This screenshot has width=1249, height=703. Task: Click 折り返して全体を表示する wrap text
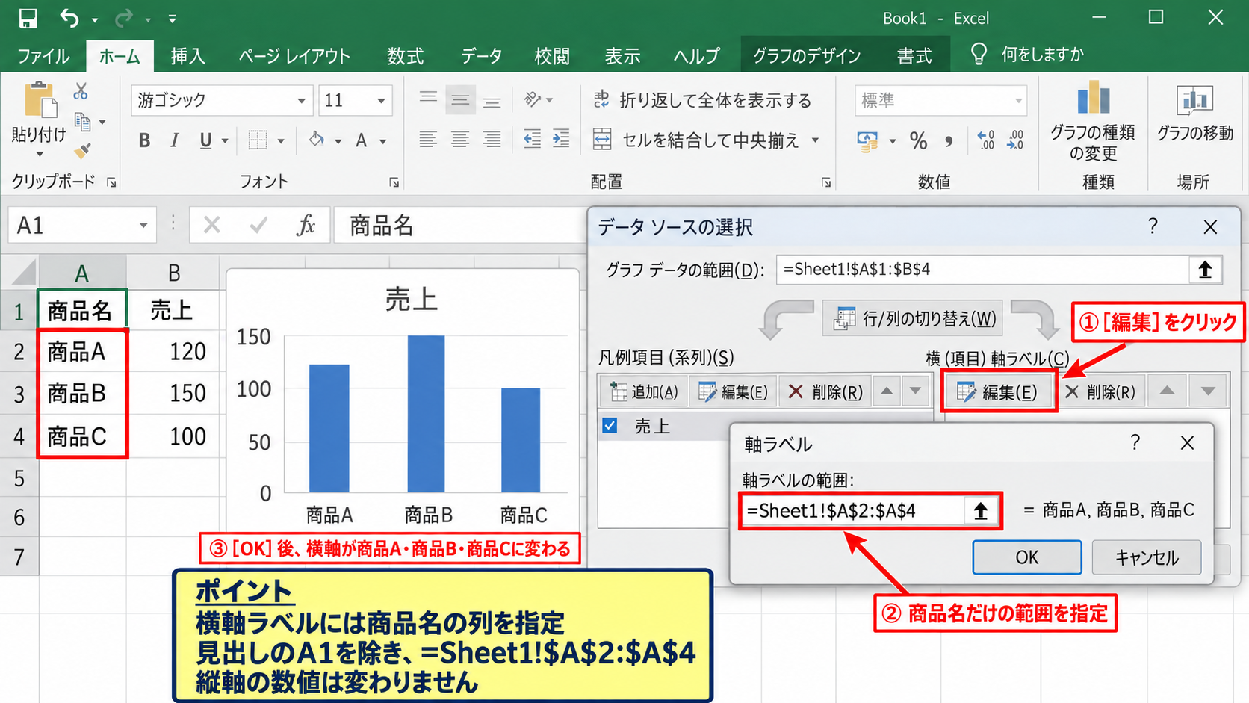tap(702, 100)
